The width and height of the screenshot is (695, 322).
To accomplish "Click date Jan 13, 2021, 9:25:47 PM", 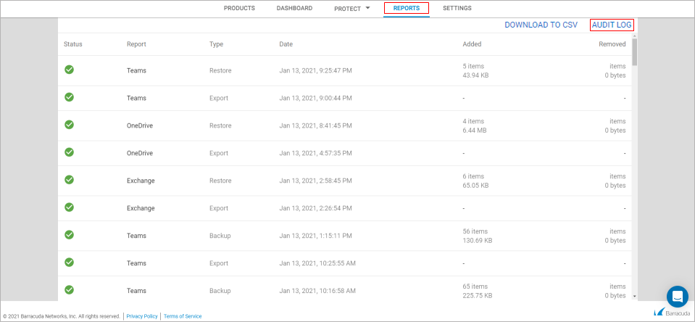I will tap(315, 70).
